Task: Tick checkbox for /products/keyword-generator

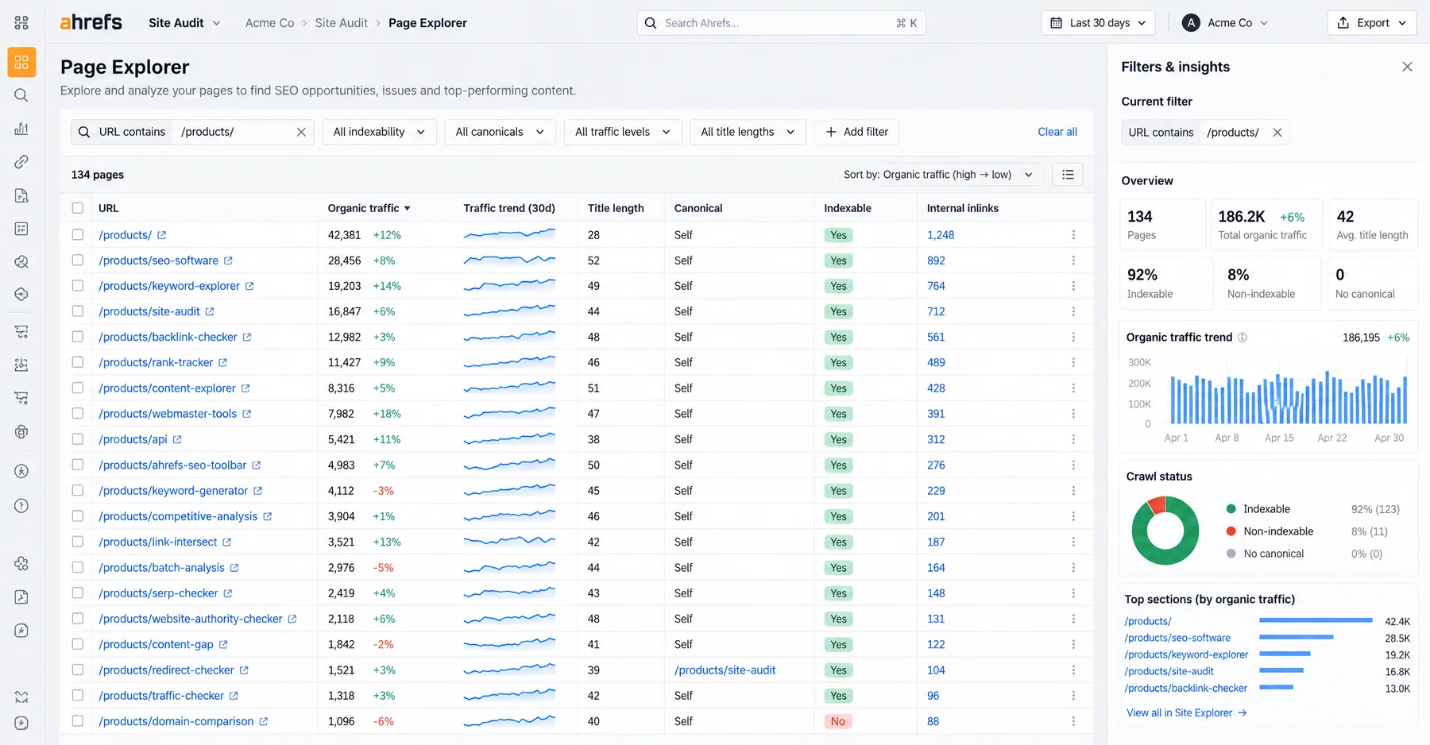Action: coord(78,491)
